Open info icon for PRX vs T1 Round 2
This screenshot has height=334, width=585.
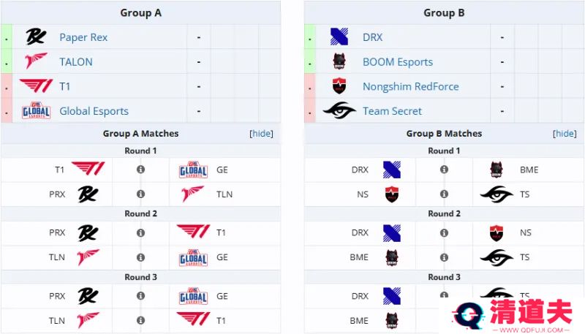coord(140,232)
